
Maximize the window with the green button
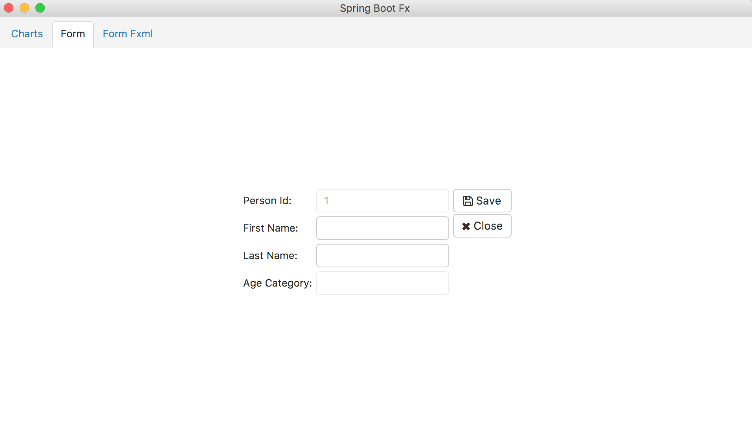(40, 8)
